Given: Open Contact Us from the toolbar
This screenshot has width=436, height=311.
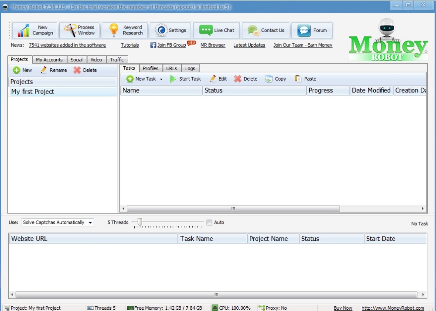Looking at the screenshot, I should pyautogui.click(x=266, y=30).
